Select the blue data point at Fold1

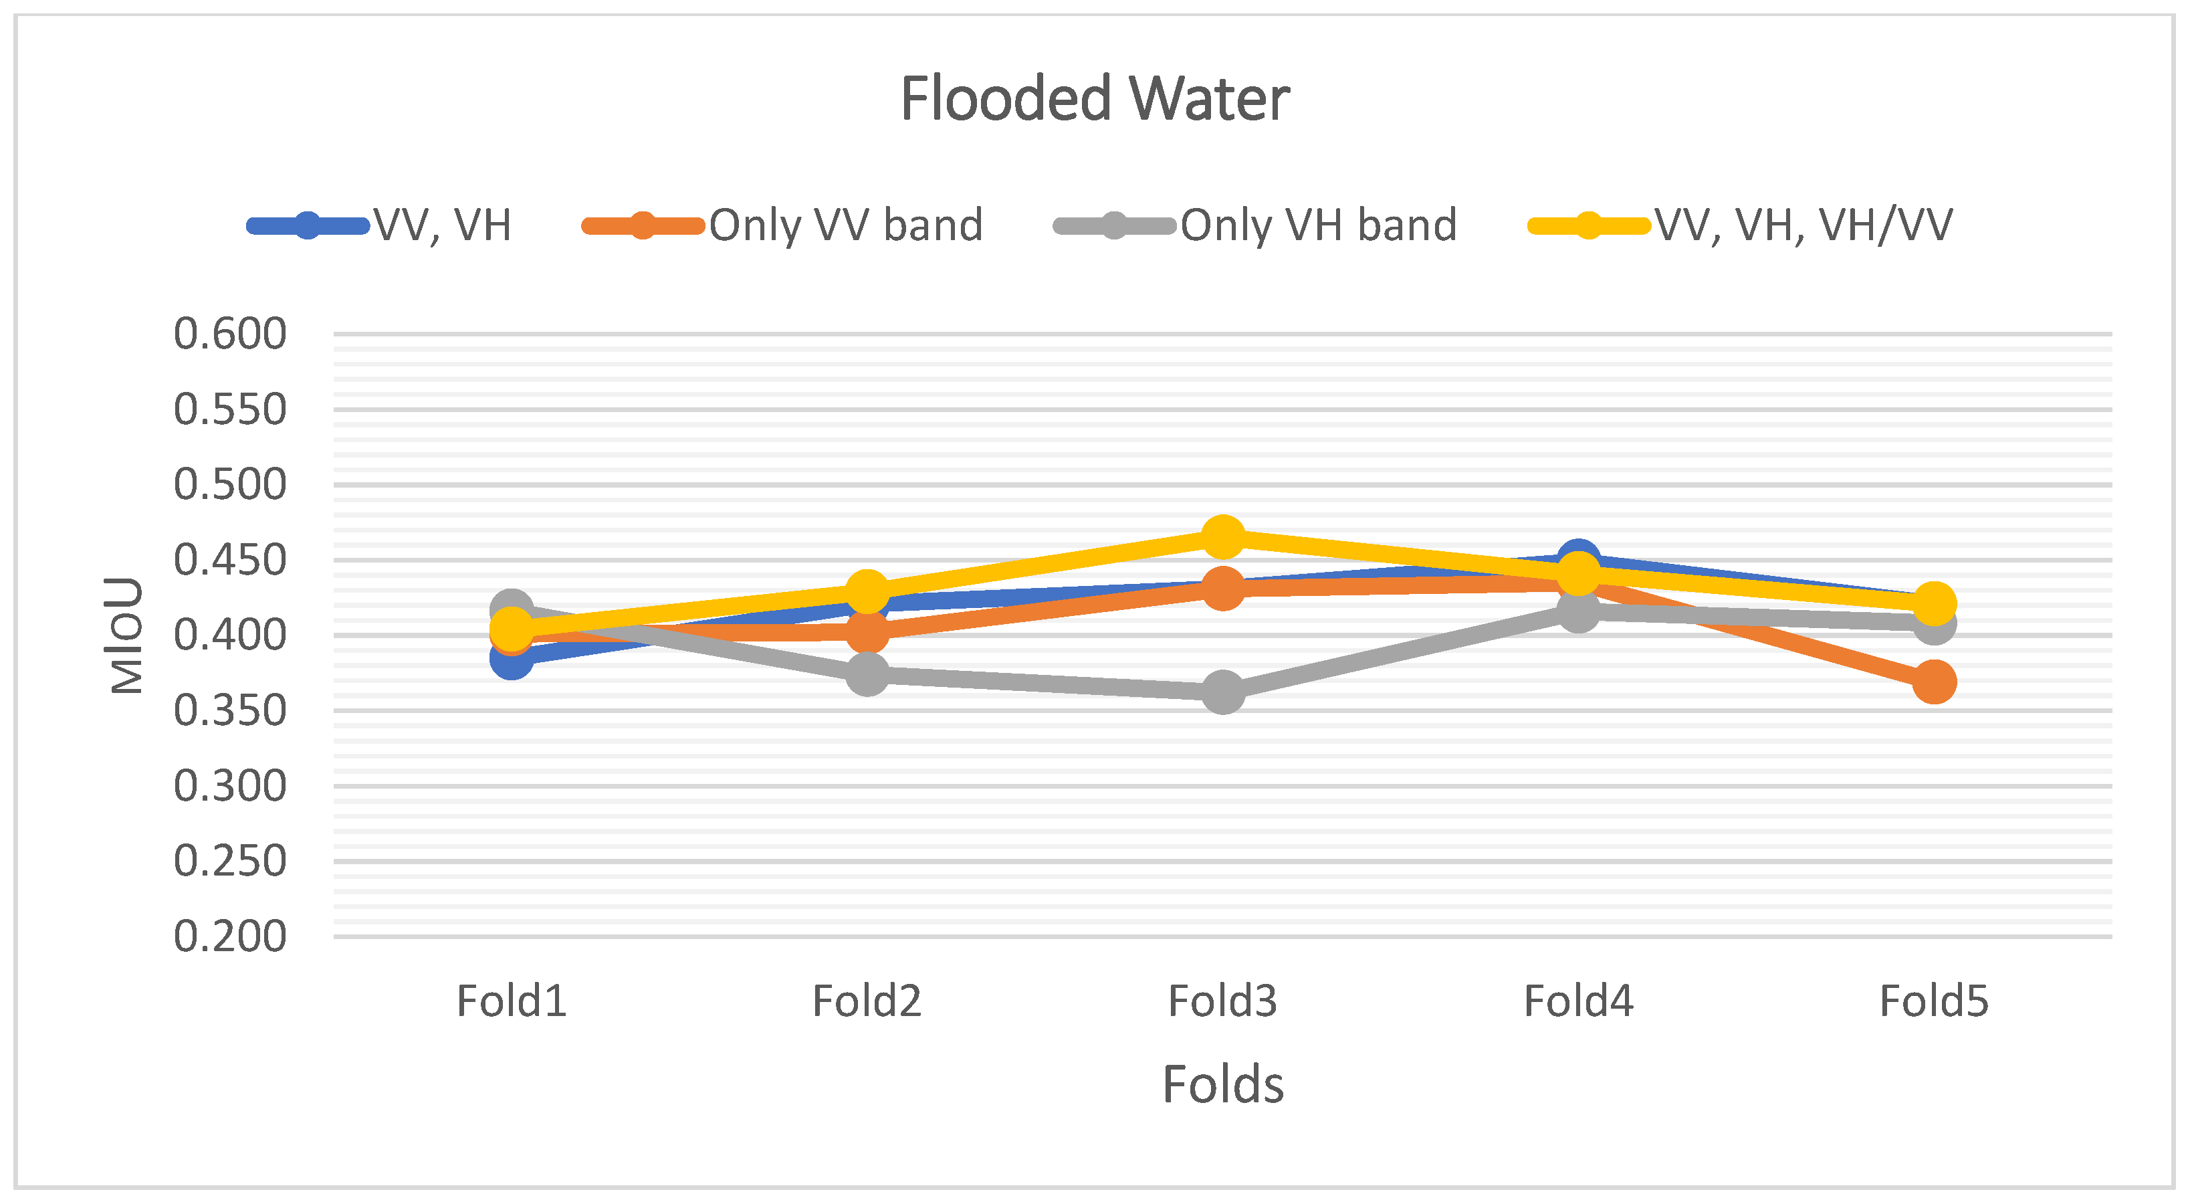(510, 658)
